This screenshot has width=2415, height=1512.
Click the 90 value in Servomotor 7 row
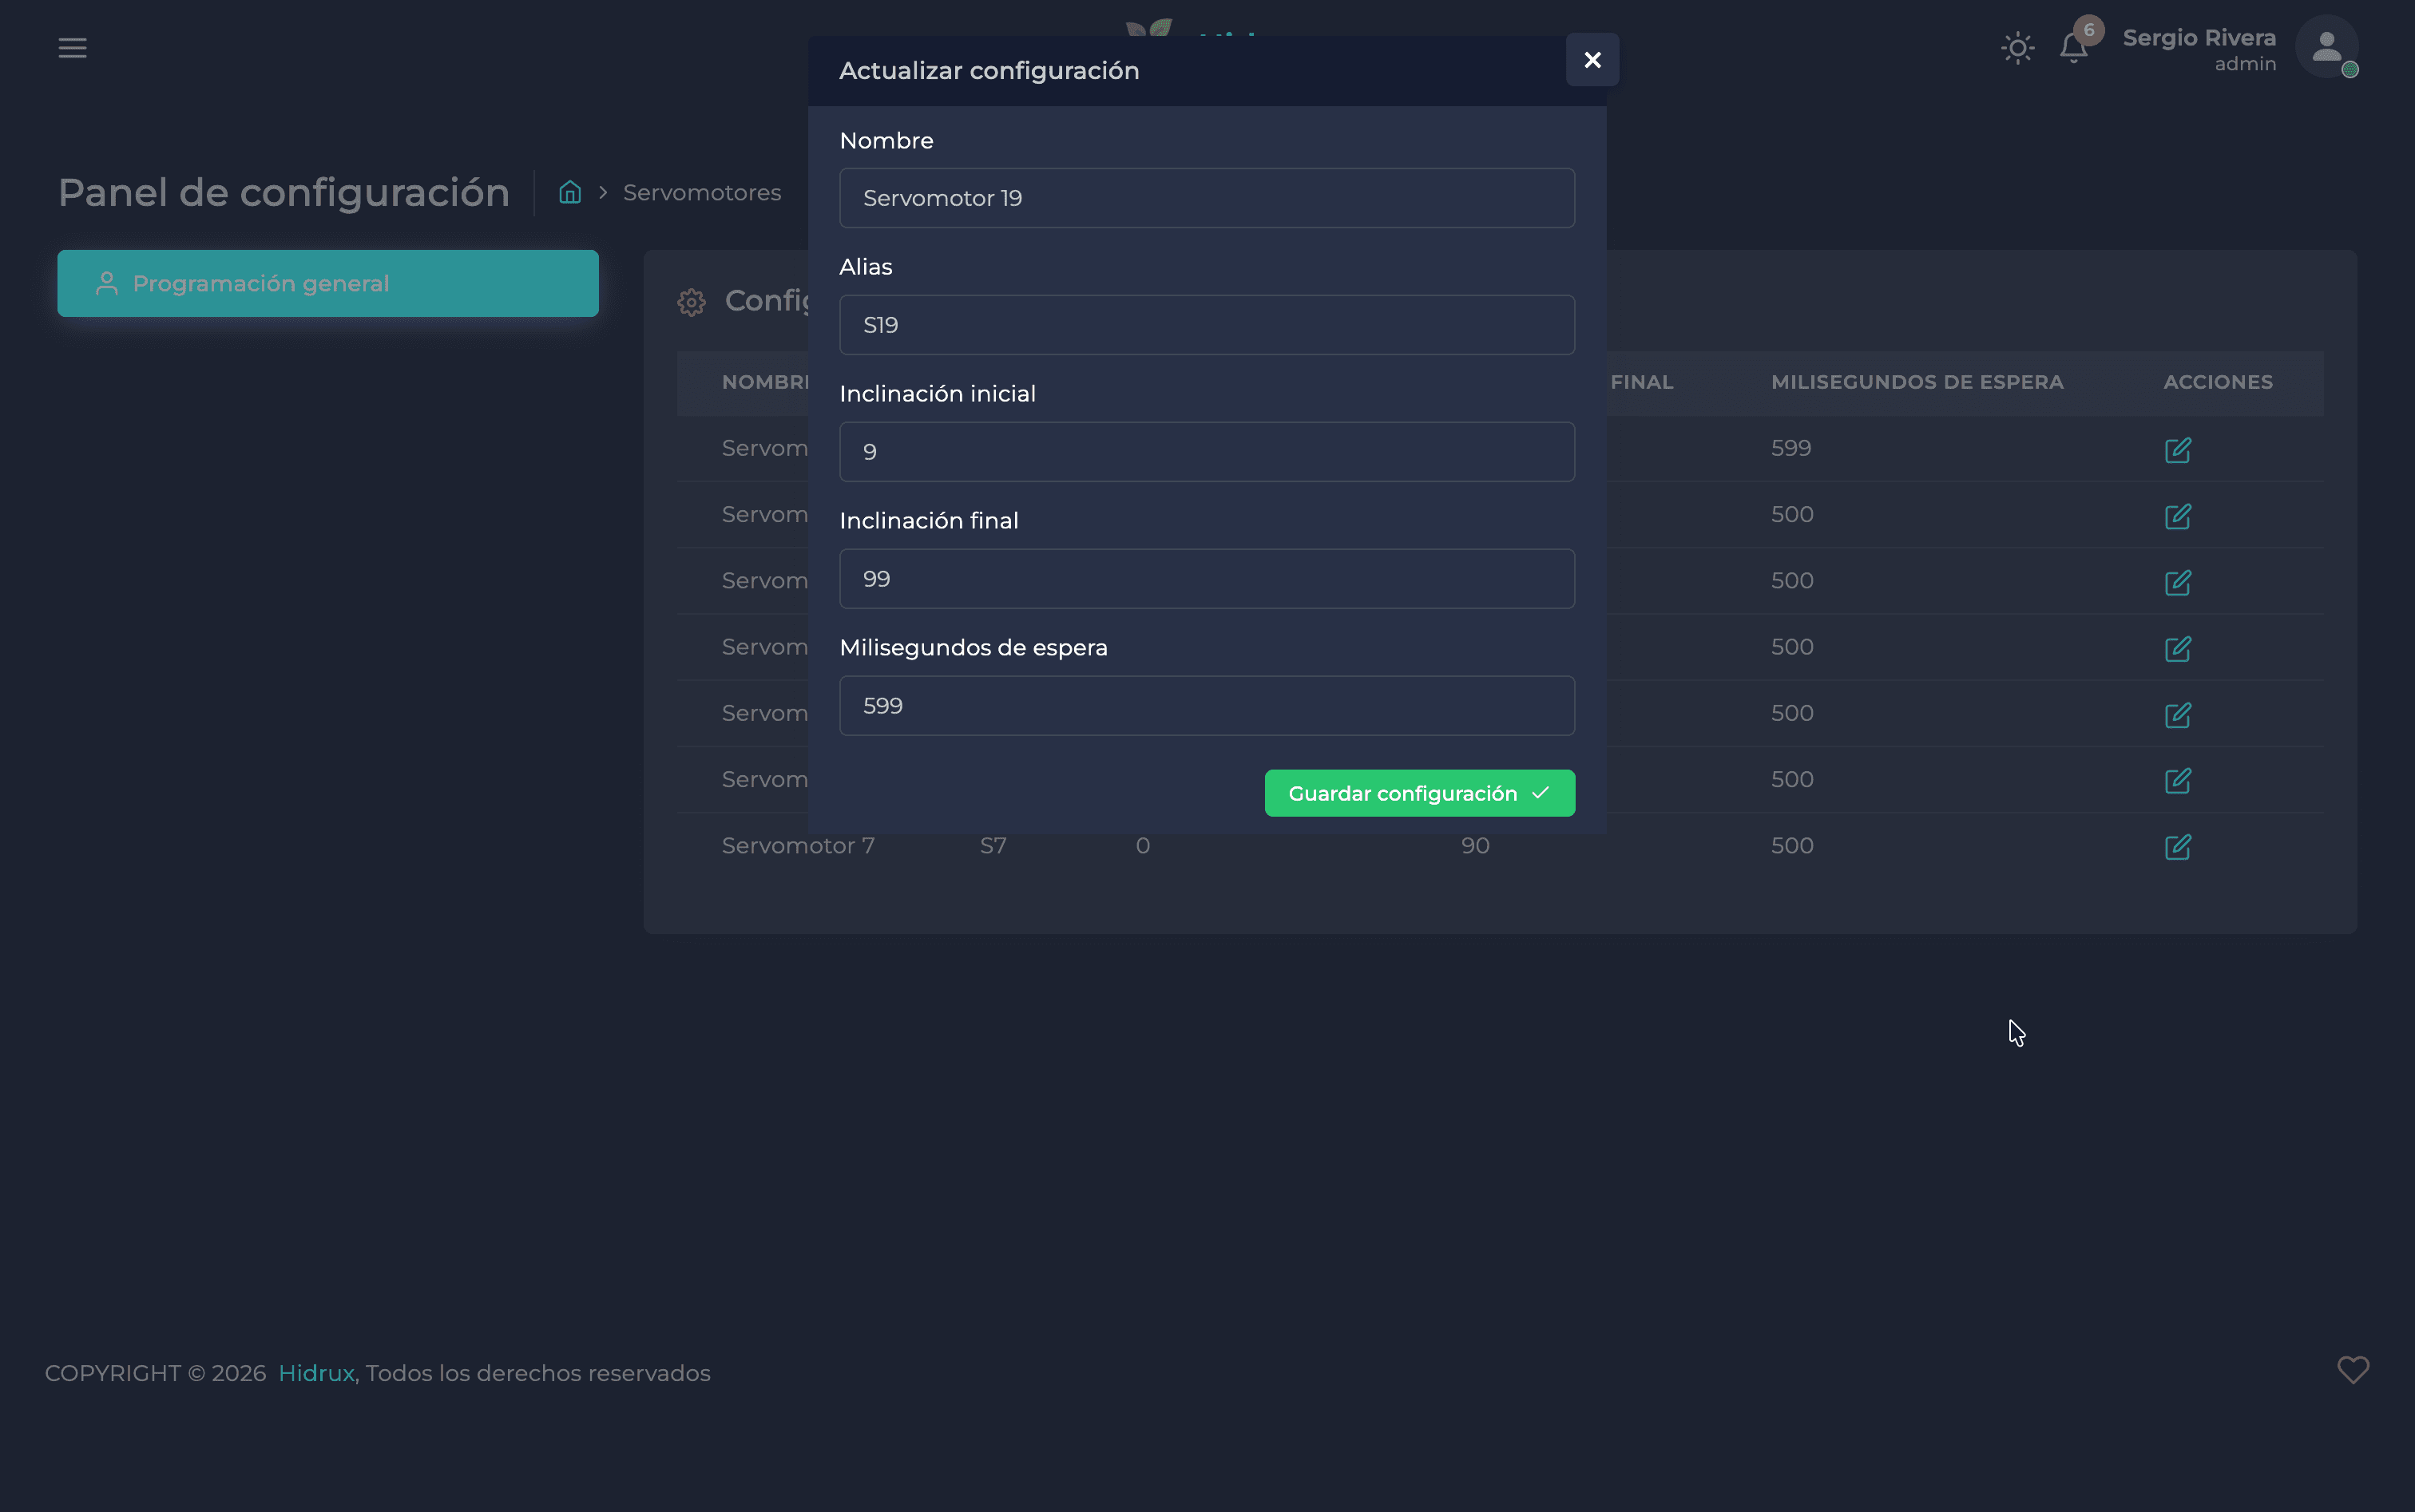point(1474,846)
